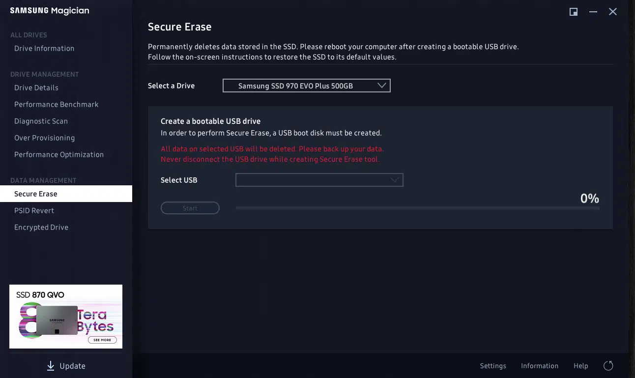Open Information in the footer
This screenshot has height=378, width=635.
click(540, 366)
